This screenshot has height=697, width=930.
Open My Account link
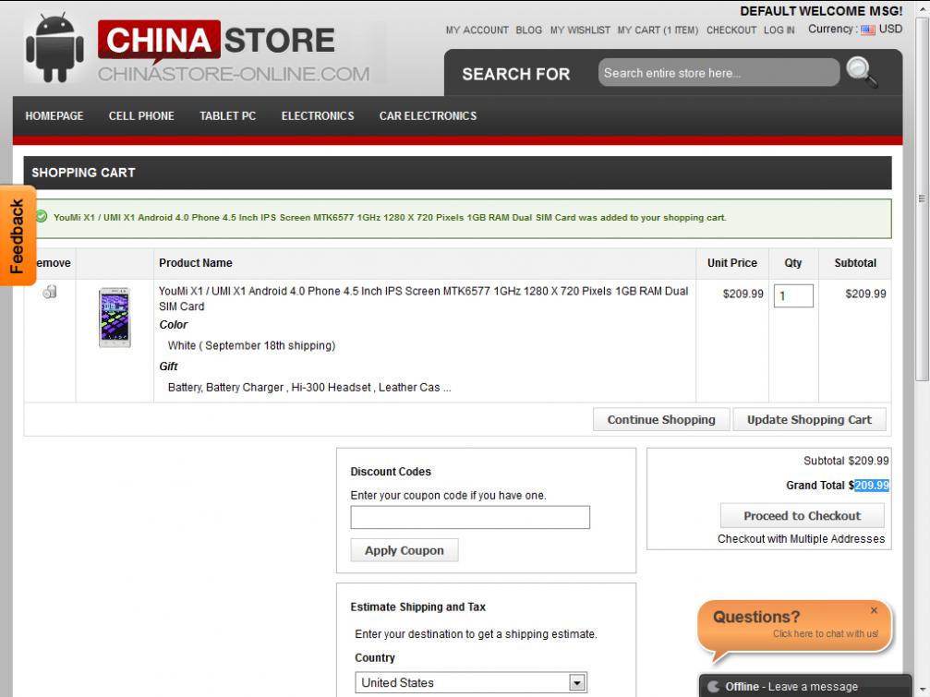tap(477, 30)
